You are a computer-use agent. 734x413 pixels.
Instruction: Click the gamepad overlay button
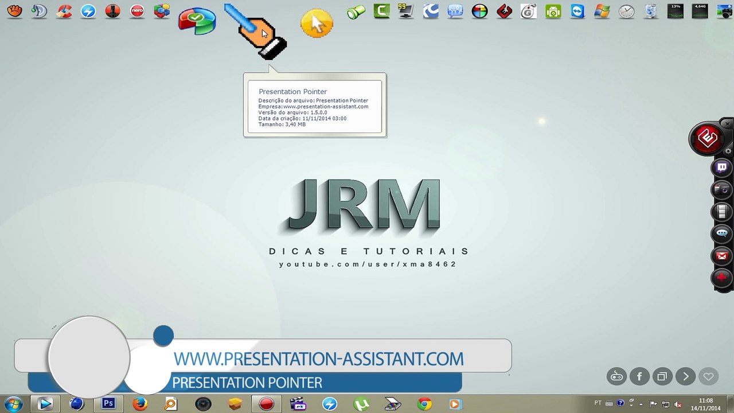[616, 376]
